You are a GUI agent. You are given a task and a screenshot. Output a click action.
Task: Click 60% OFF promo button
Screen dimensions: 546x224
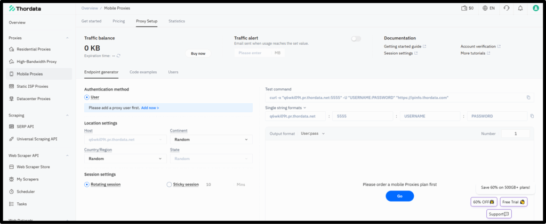pos(484,202)
